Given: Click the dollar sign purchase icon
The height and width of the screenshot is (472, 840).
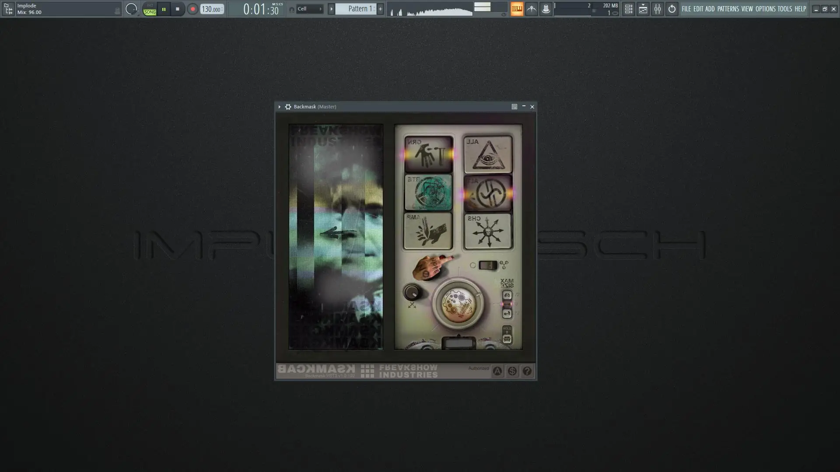Looking at the screenshot, I should point(512,371).
